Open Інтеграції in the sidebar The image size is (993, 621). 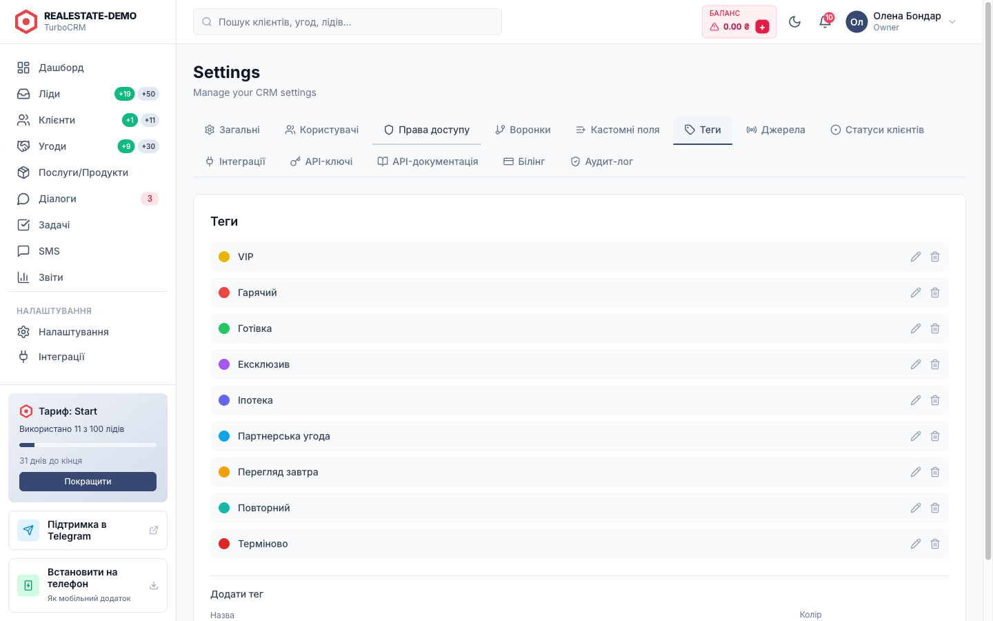click(88, 357)
